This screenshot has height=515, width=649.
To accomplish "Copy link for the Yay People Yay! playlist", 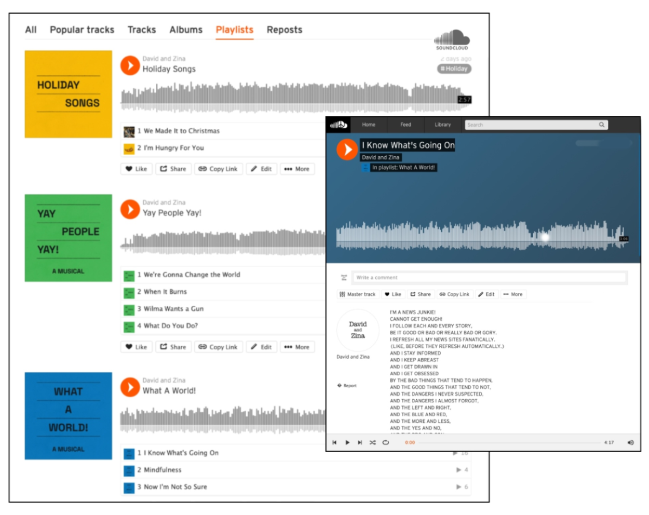I will (218, 346).
